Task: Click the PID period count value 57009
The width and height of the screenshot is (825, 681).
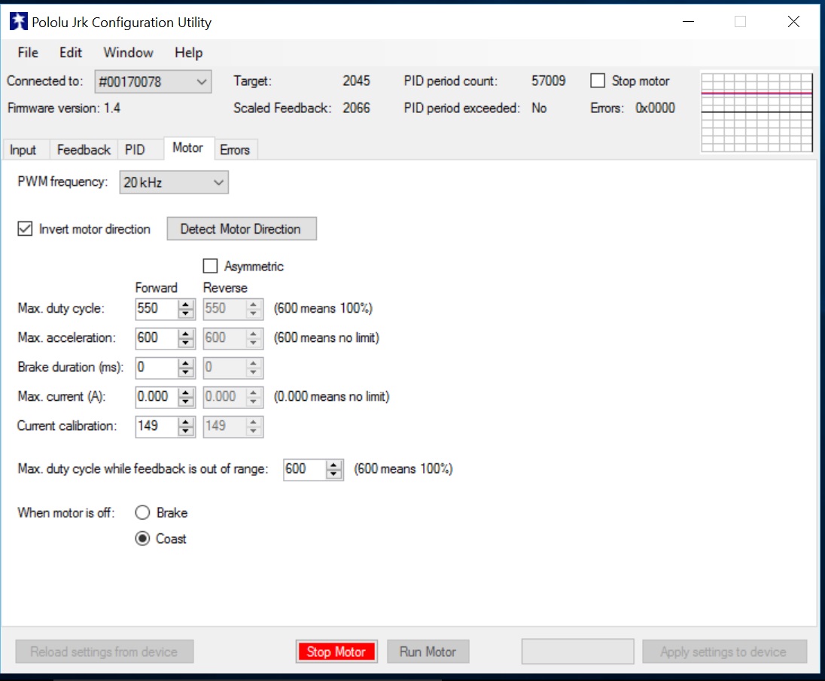Action: (548, 81)
